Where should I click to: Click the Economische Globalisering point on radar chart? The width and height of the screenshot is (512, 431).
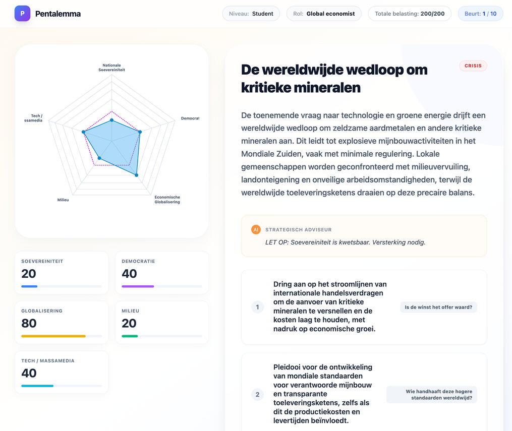click(136, 174)
